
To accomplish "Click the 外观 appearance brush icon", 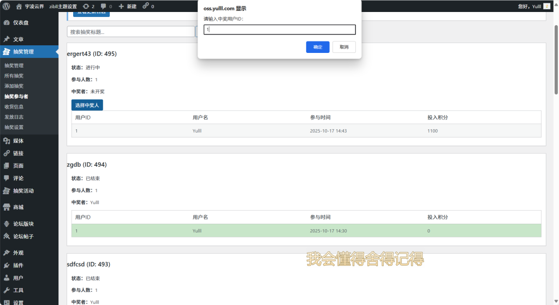I will point(7,253).
